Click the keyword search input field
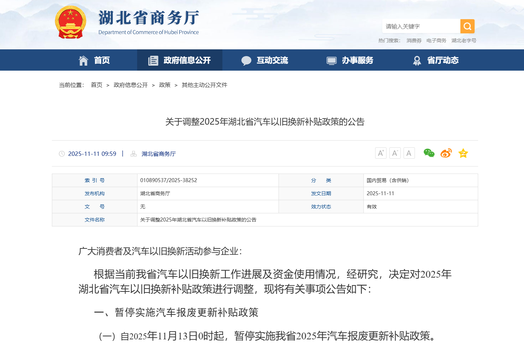The width and height of the screenshot is (524, 350). point(421,26)
